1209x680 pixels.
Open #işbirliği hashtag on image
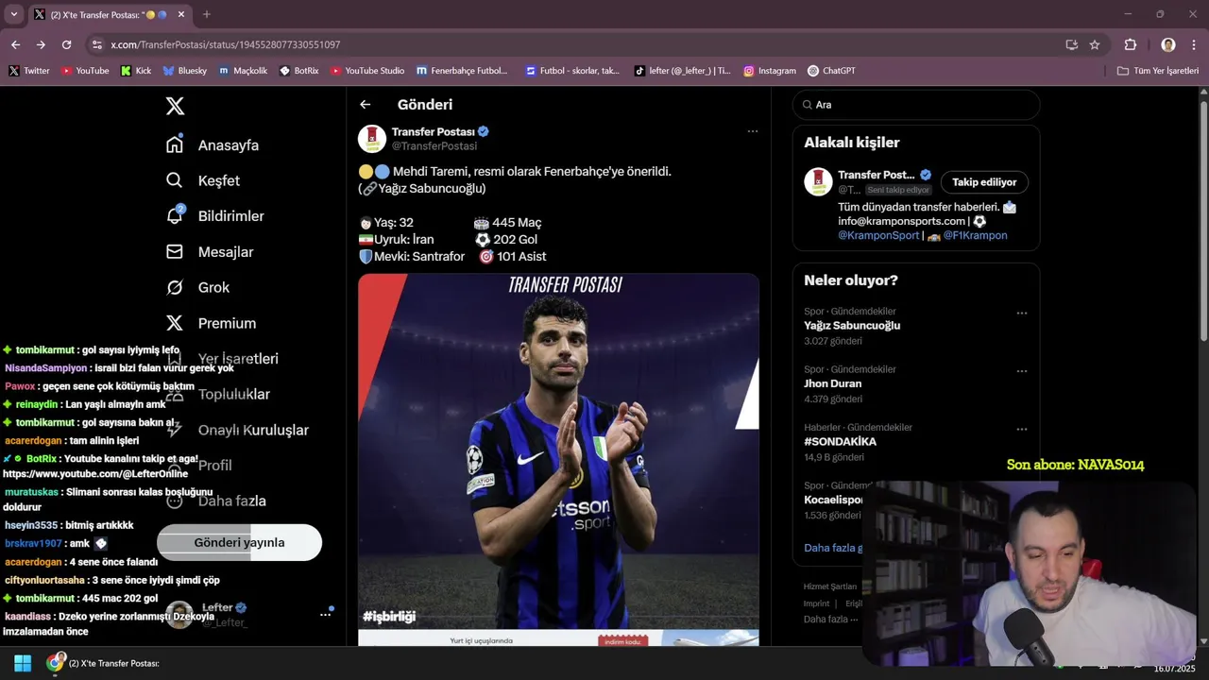click(389, 617)
